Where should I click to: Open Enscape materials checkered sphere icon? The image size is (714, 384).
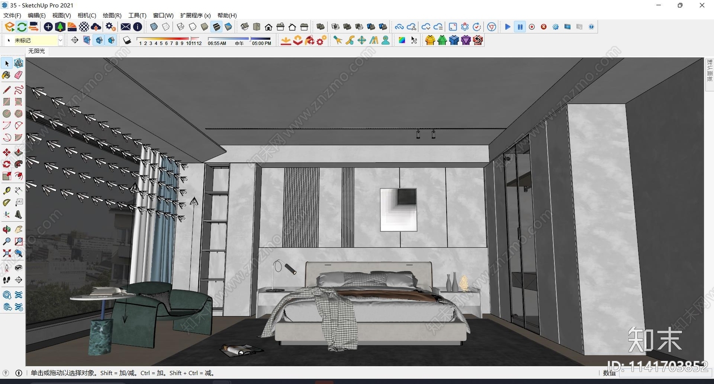(x=84, y=27)
